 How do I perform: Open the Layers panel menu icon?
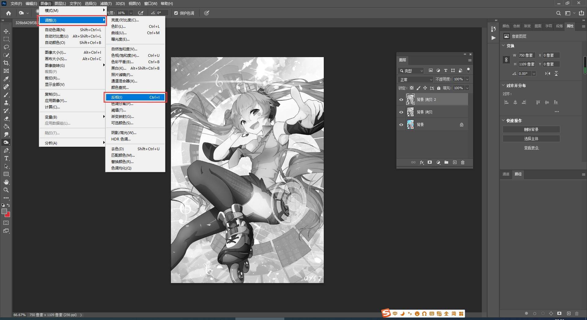pyautogui.click(x=470, y=60)
